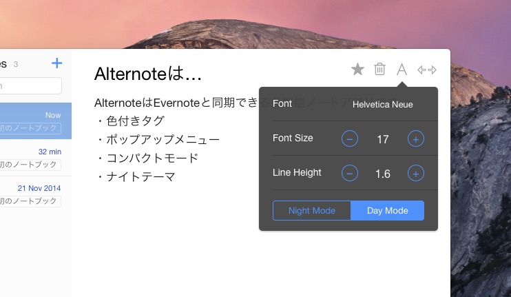Open the Helvetica Neue font chooser
Image resolution: width=511 pixels, height=297 pixels.
[383, 104]
